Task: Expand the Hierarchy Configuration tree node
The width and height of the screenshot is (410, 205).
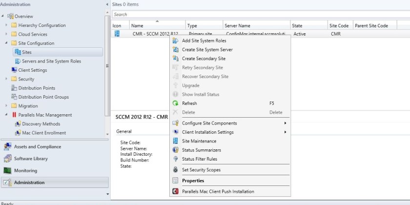Action: point(6,25)
